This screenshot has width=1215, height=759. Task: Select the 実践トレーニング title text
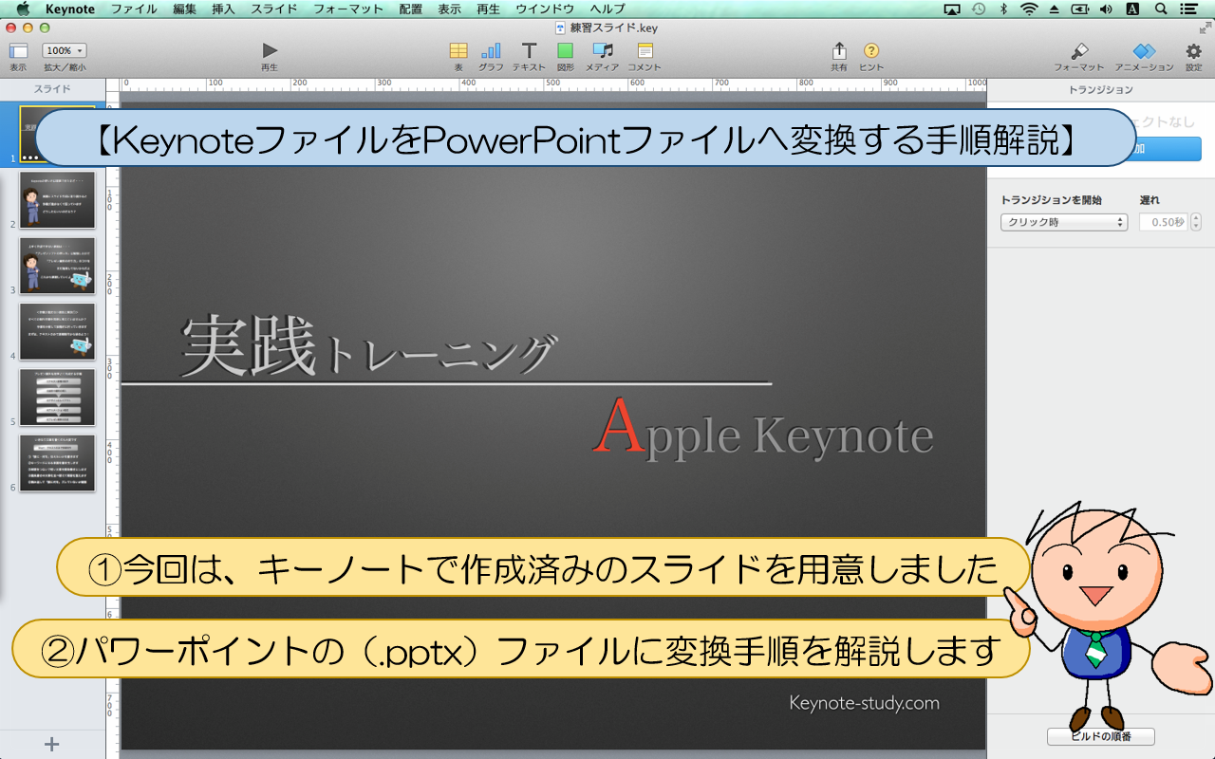pos(368,346)
